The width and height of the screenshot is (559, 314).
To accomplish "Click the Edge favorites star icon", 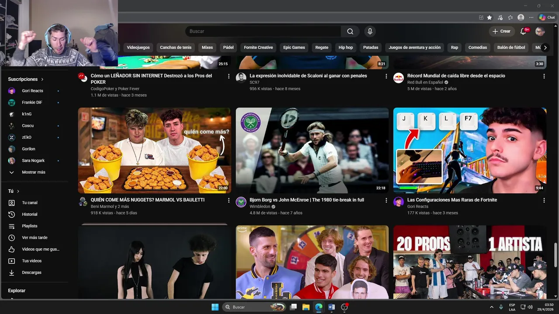I will [490, 17].
